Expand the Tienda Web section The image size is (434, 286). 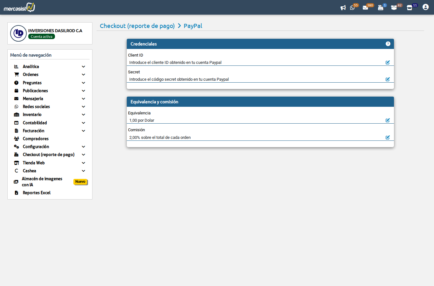pyautogui.click(x=83, y=163)
